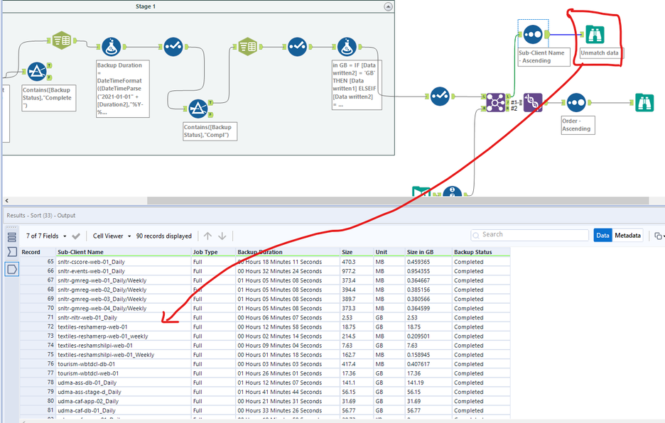Image resolution: width=665 pixels, height=423 pixels.
Task: Switch to the Metadata view
Action: click(x=627, y=235)
